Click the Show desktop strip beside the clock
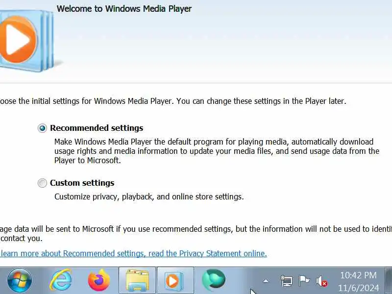The image size is (392, 294). point(388,280)
